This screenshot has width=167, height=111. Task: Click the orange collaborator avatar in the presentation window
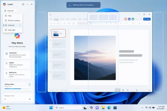126,19
